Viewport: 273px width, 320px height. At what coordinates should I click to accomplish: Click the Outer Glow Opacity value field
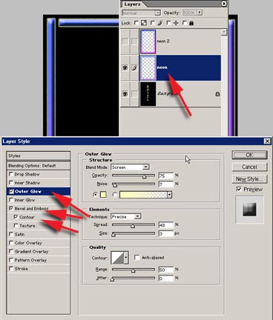[x=166, y=176]
